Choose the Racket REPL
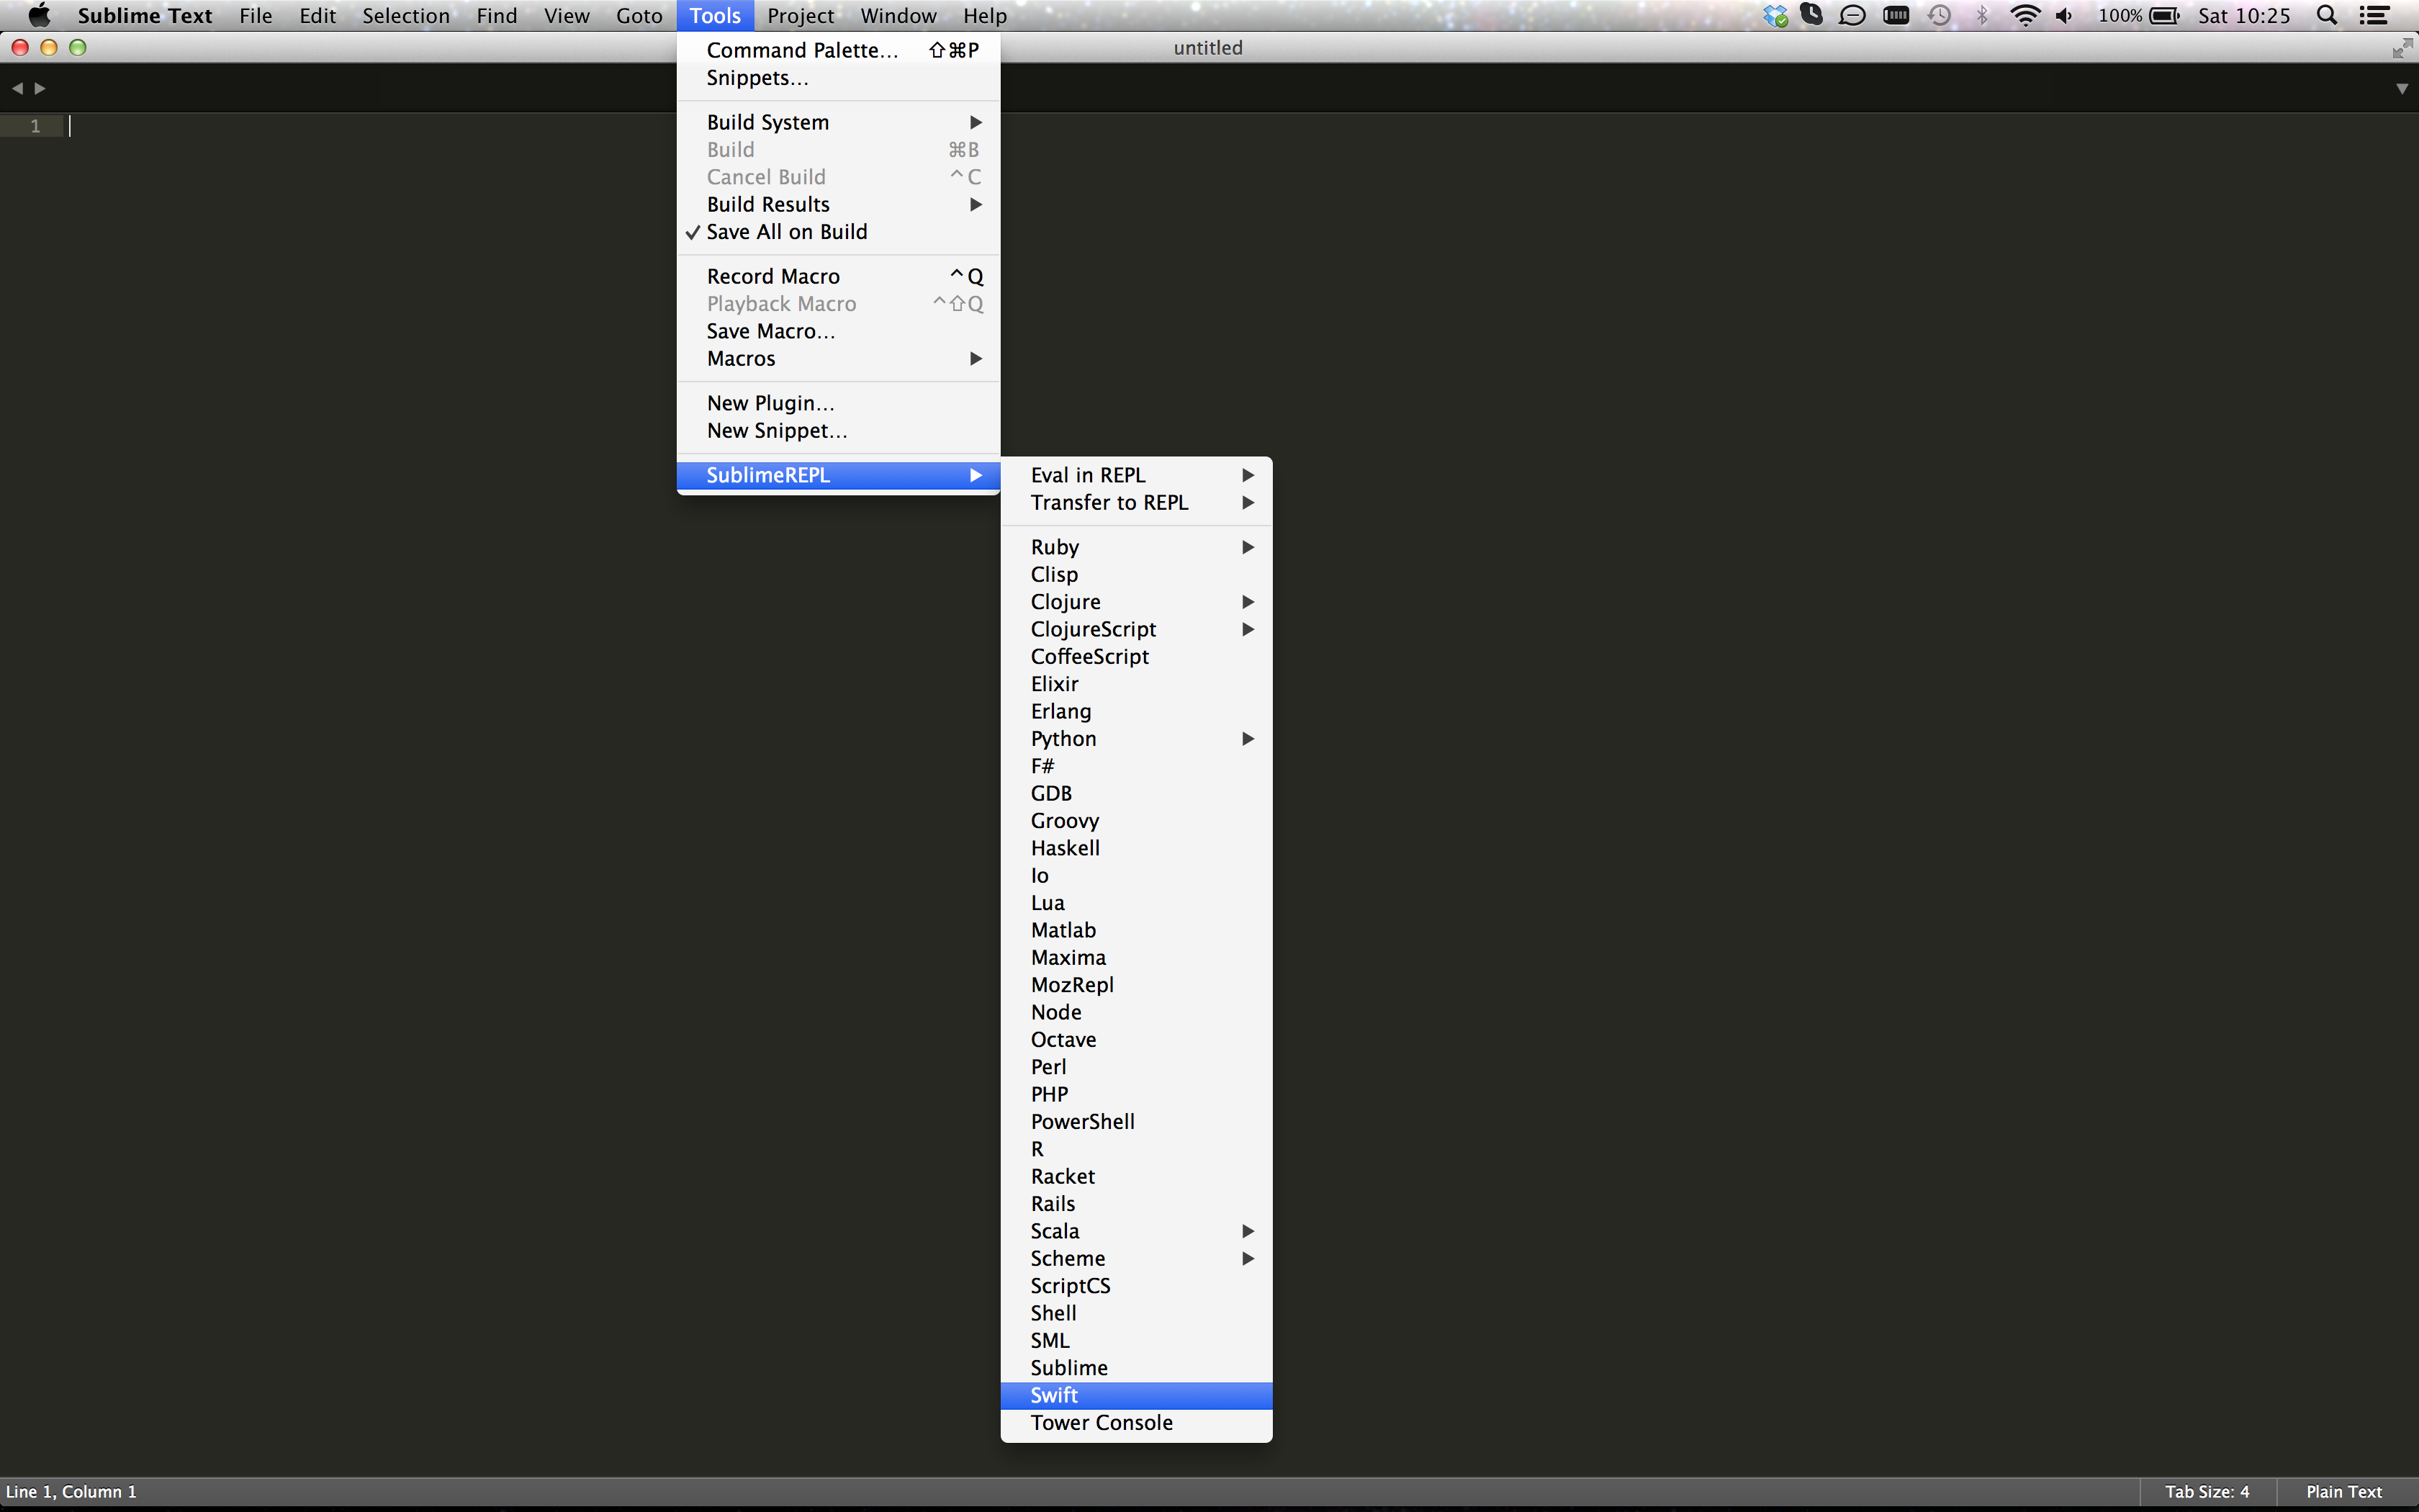This screenshot has width=2419, height=1512. (x=1135, y=1176)
